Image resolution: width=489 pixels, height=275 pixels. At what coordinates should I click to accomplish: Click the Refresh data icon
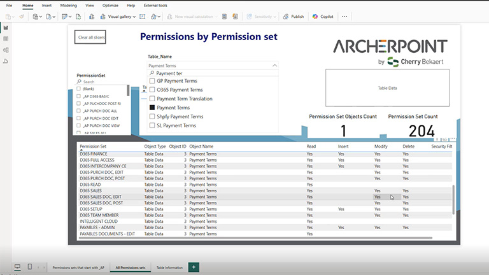(78, 17)
